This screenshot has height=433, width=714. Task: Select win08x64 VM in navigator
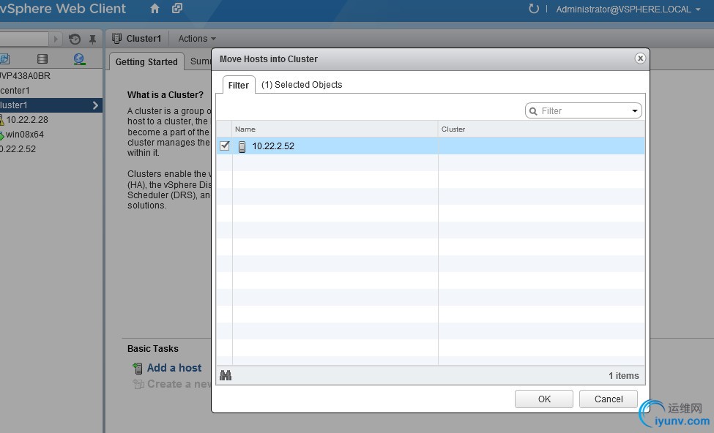25,134
